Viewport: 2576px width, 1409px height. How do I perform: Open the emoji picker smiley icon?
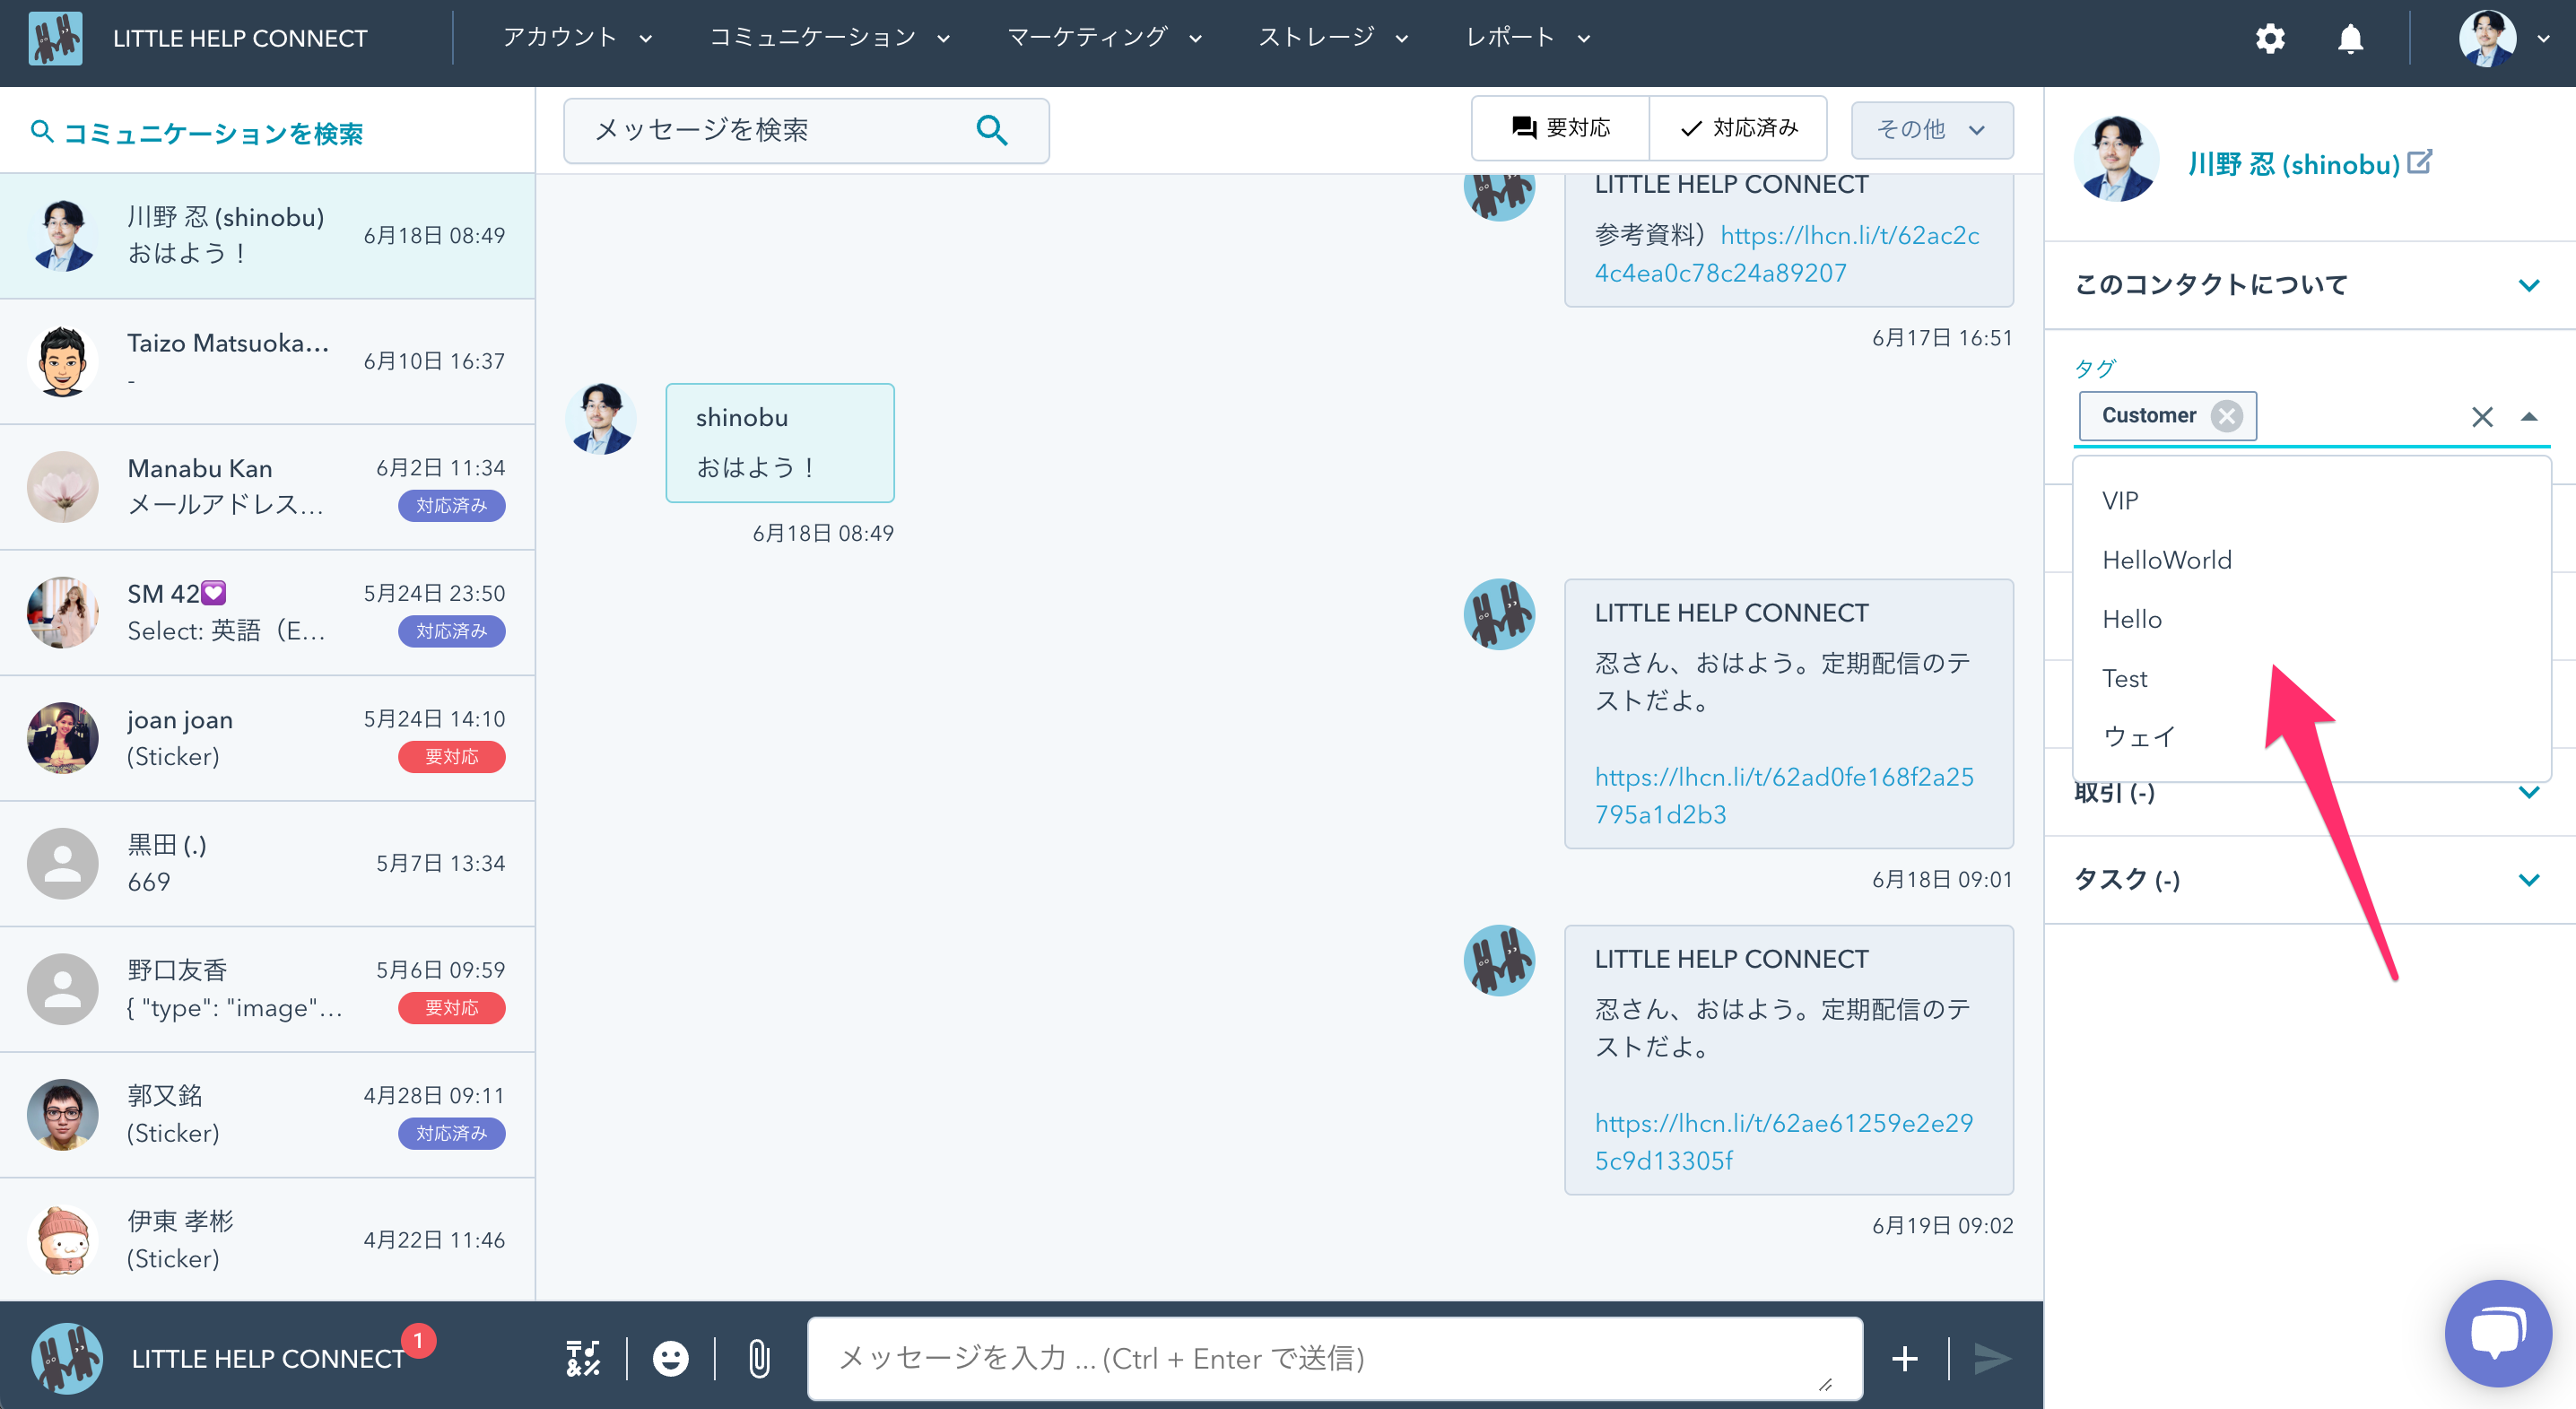(x=670, y=1358)
